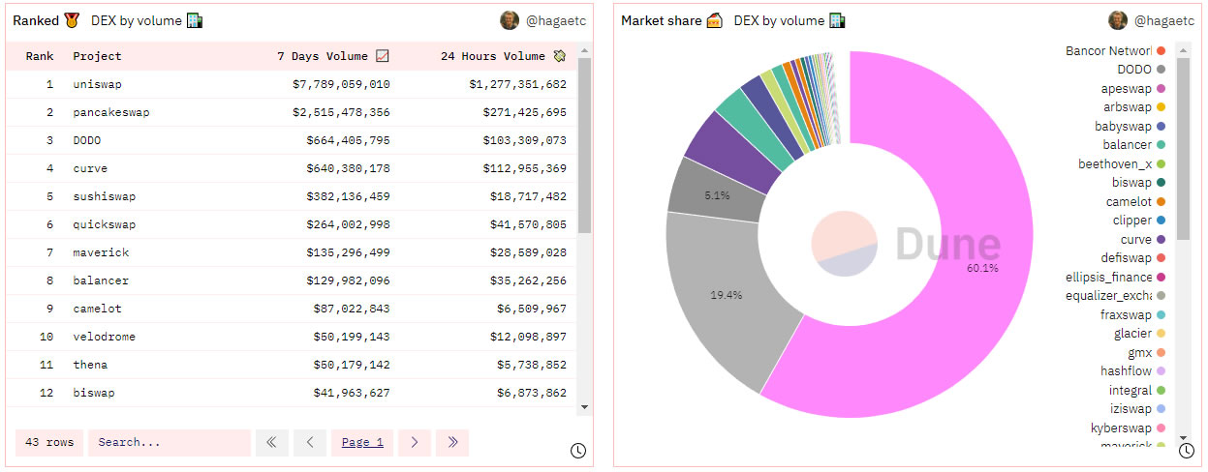Toggle curve series in chart legend
The width and height of the screenshot is (1208, 472).
[x=1144, y=240]
